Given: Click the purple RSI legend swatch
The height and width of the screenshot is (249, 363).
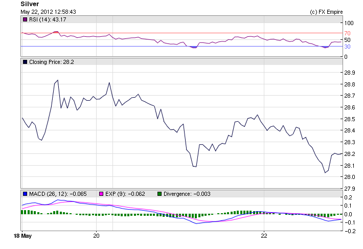Looking at the screenshot, I should tap(25, 19).
